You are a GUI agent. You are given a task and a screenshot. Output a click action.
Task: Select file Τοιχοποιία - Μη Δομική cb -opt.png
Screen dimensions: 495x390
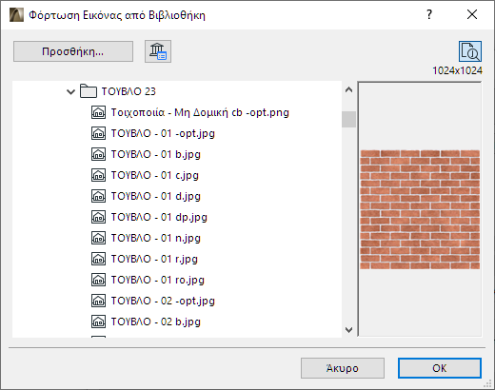(x=200, y=112)
